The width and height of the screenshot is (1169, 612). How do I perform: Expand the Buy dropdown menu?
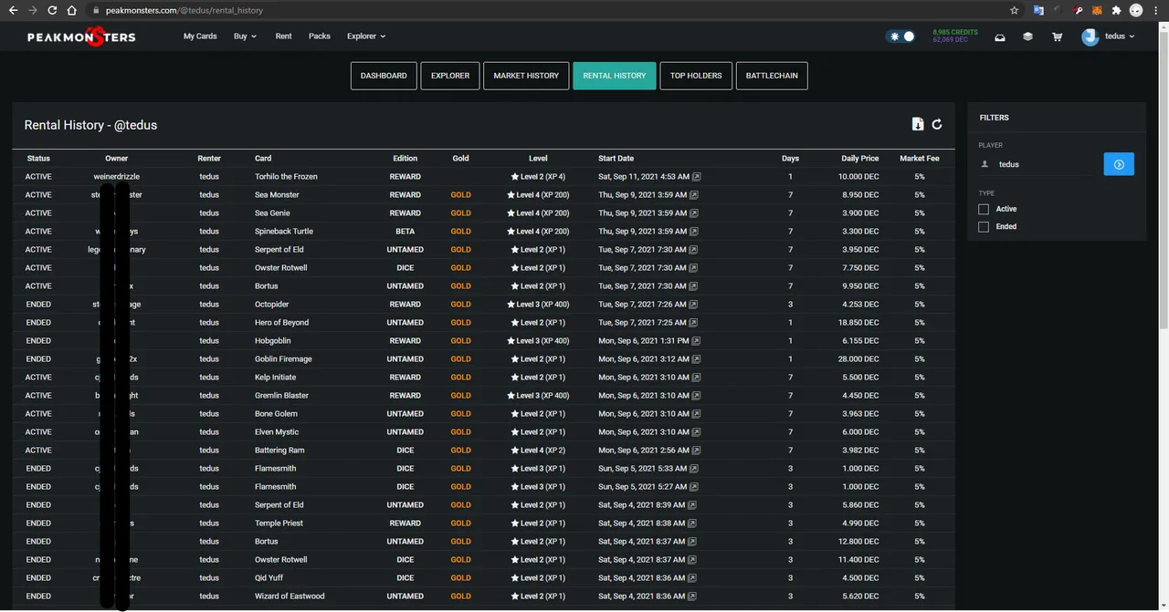pyautogui.click(x=245, y=36)
